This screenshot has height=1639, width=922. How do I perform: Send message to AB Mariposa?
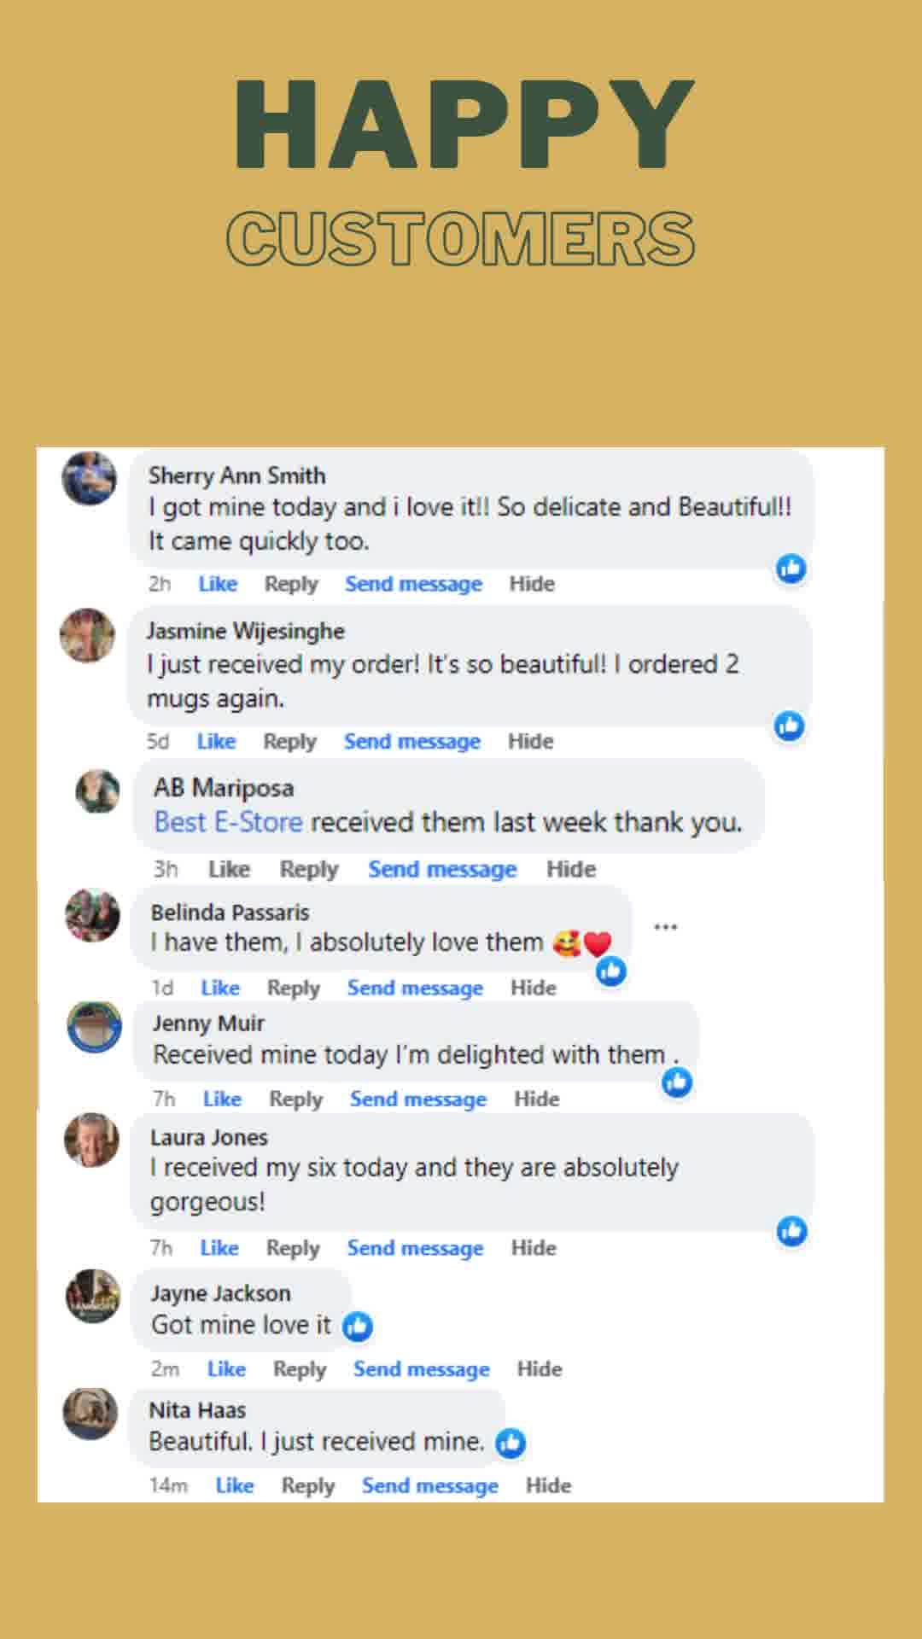pyautogui.click(x=442, y=869)
